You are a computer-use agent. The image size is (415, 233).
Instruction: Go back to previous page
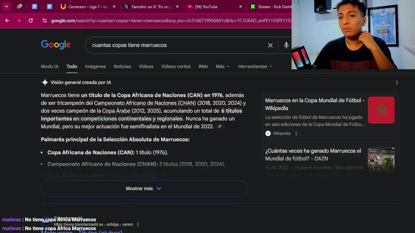click(x=7, y=20)
